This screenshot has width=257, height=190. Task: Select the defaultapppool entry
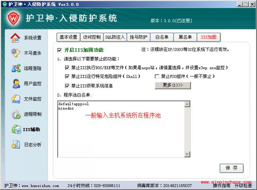tap(73, 104)
